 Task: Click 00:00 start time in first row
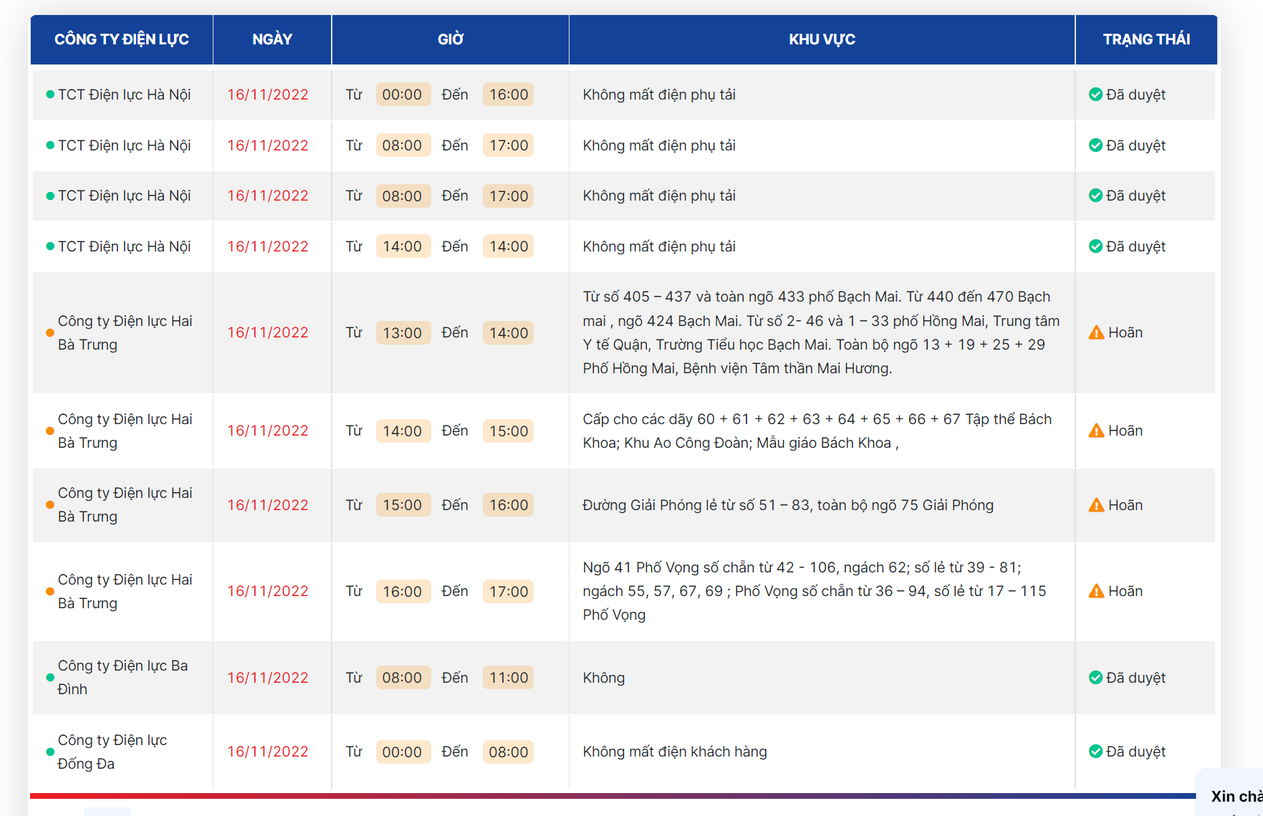(x=403, y=95)
